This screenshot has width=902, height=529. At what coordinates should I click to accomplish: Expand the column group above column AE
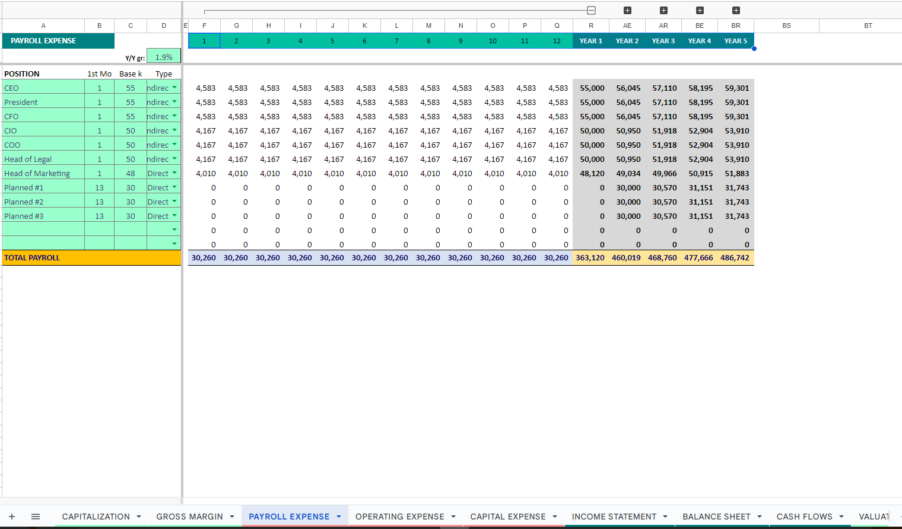coord(627,10)
